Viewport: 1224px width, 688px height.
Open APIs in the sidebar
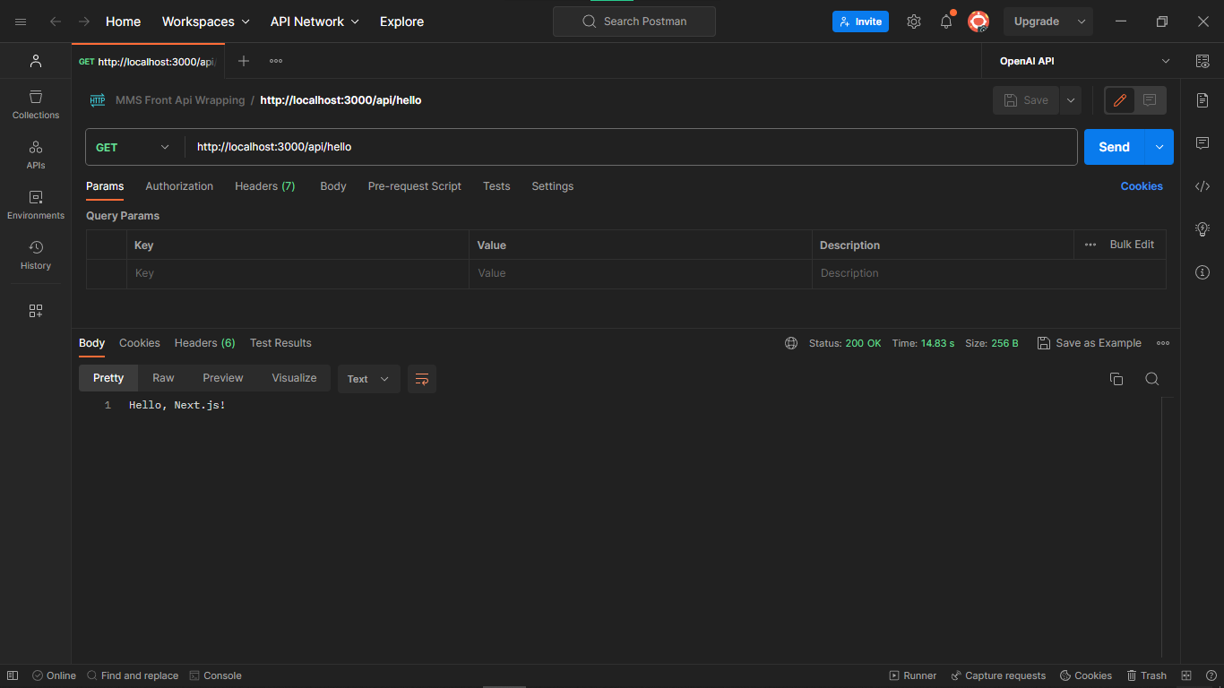point(36,154)
